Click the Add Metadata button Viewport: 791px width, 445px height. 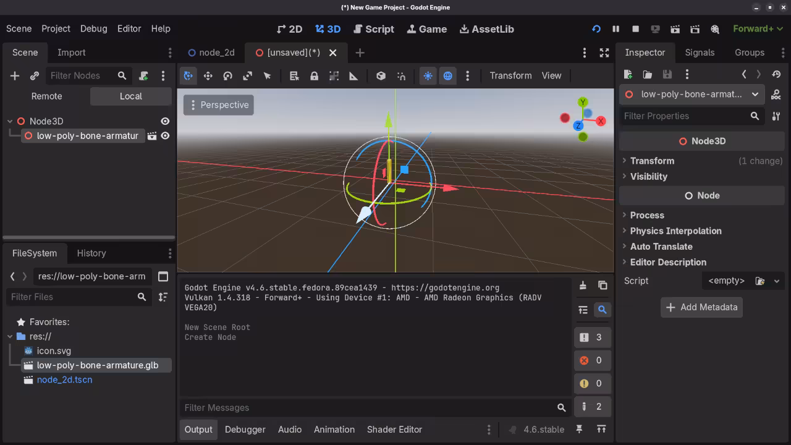[701, 307]
